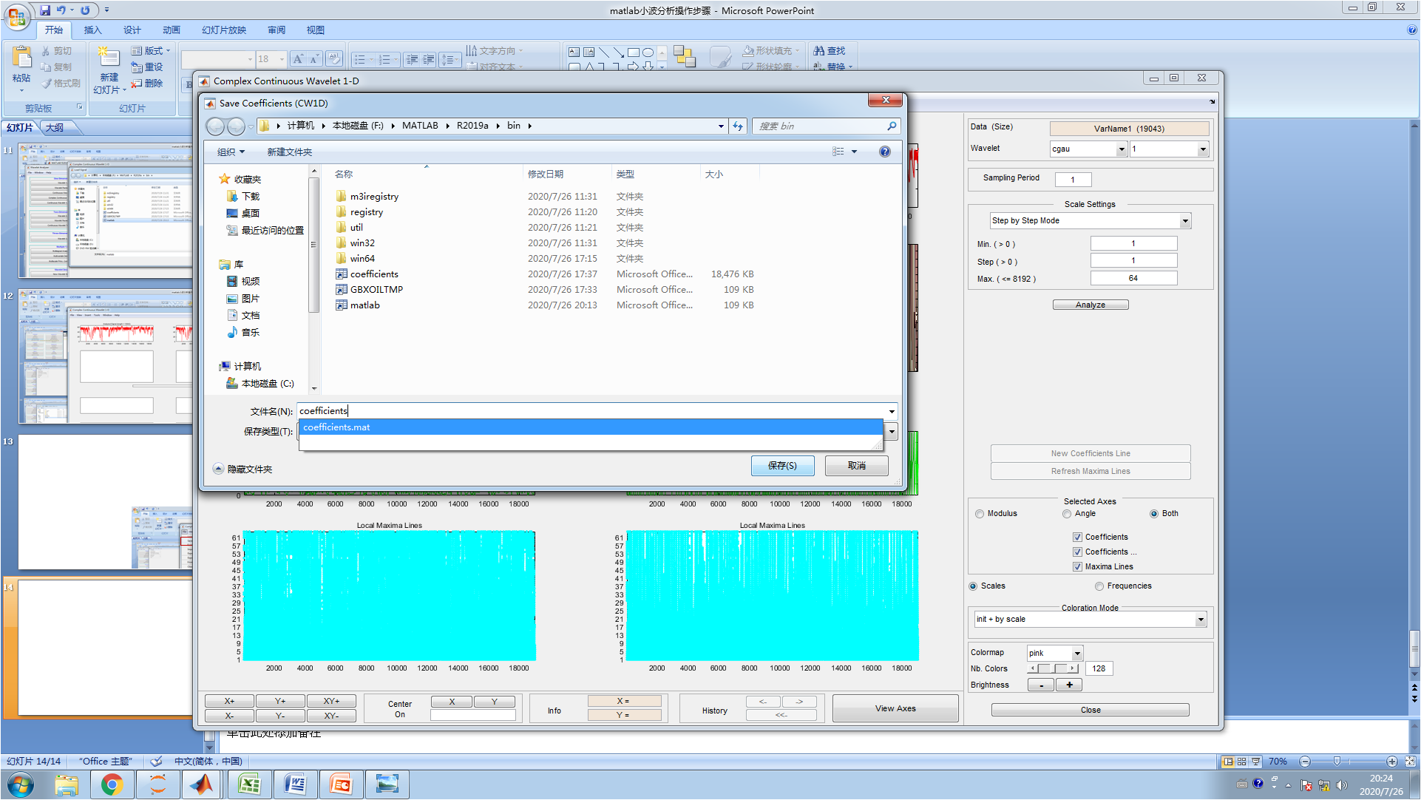Select the Frequencies radio button

click(x=1099, y=586)
